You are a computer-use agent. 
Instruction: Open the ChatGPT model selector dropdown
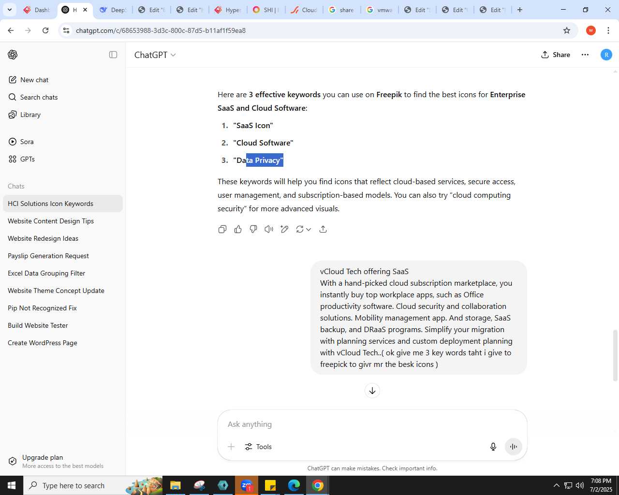[155, 55]
